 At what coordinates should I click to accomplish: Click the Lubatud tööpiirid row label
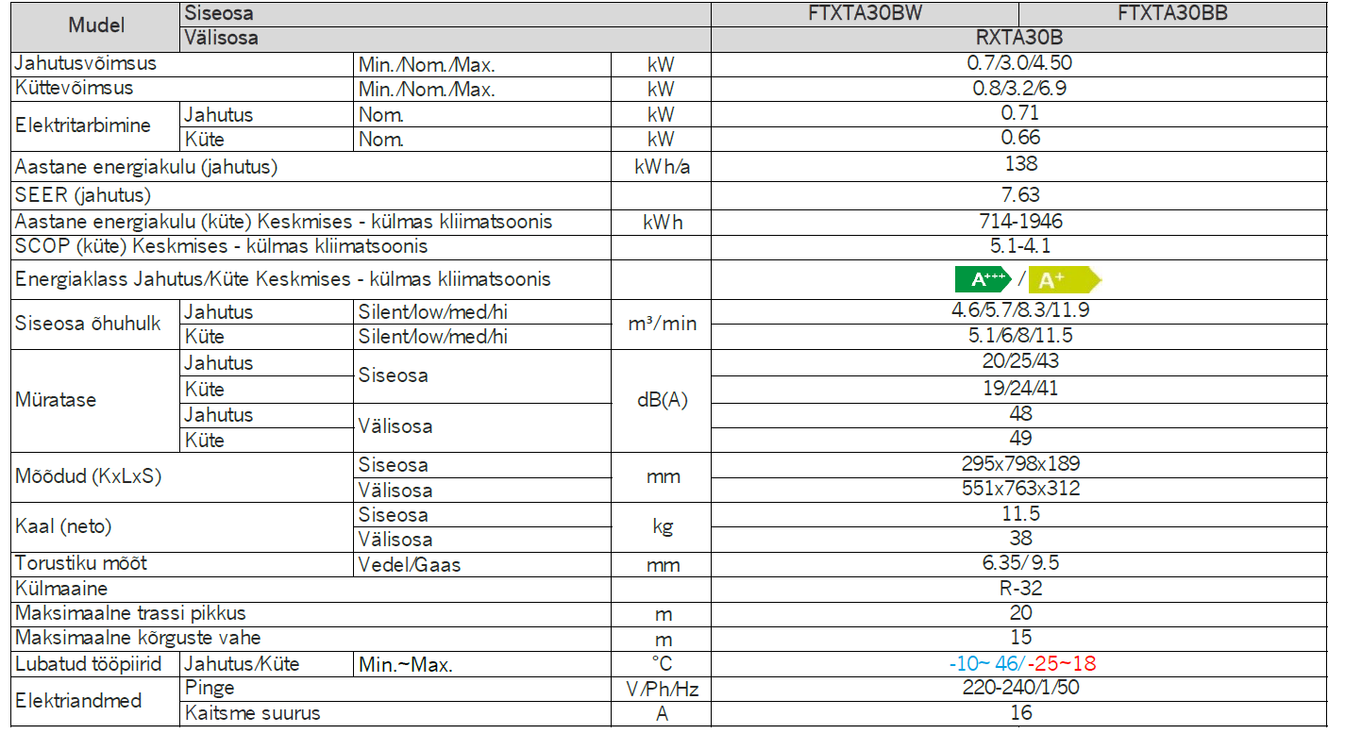click(x=89, y=664)
